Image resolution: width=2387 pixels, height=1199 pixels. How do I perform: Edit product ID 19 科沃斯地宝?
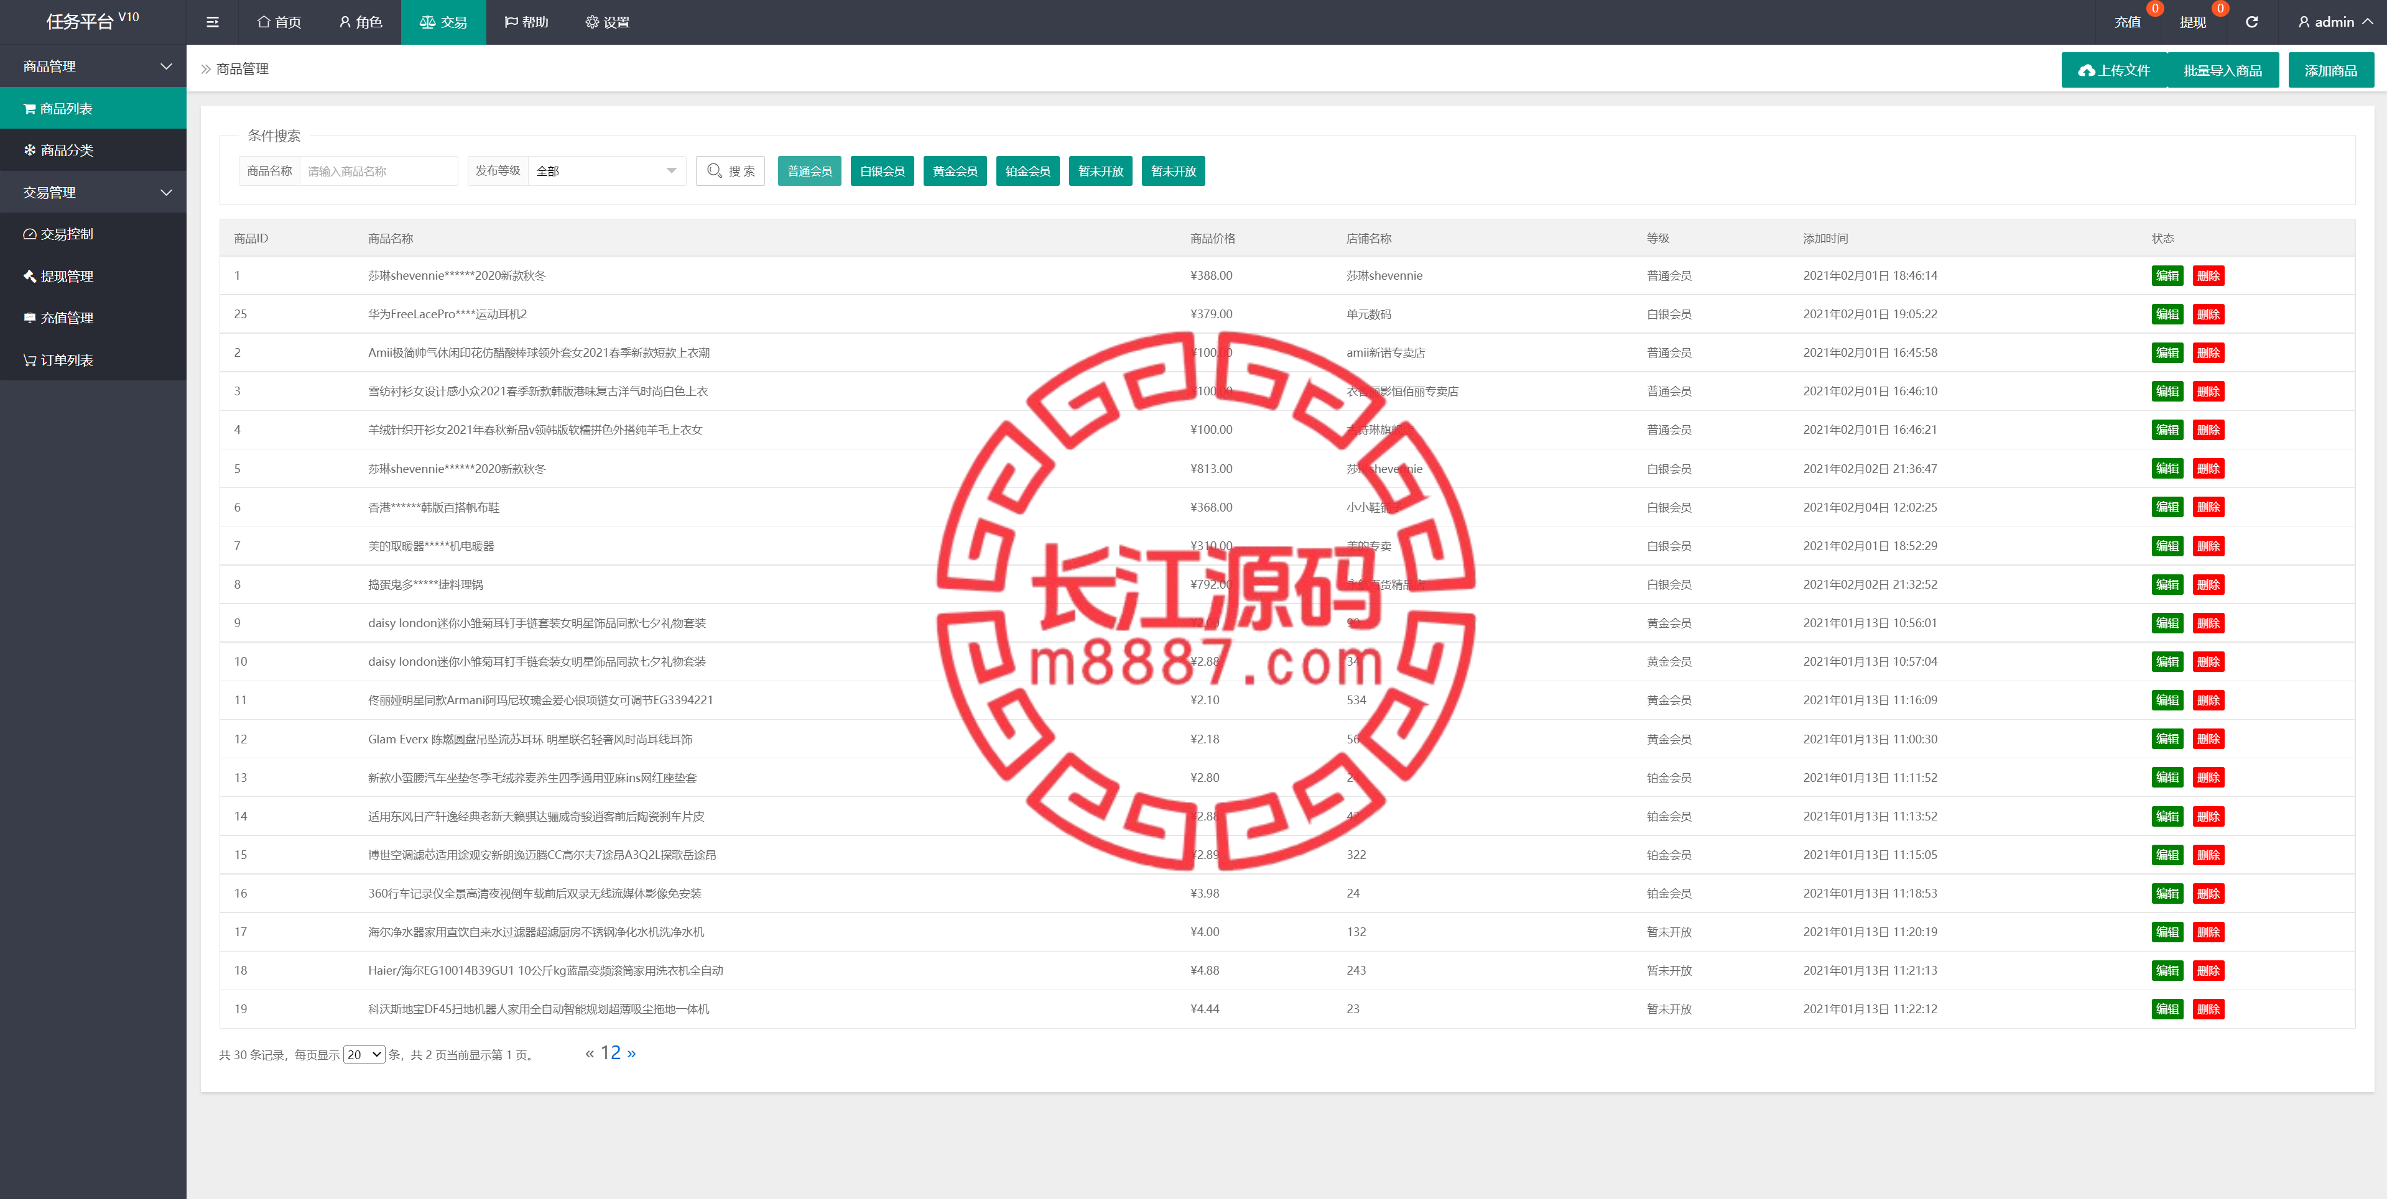[2166, 1009]
